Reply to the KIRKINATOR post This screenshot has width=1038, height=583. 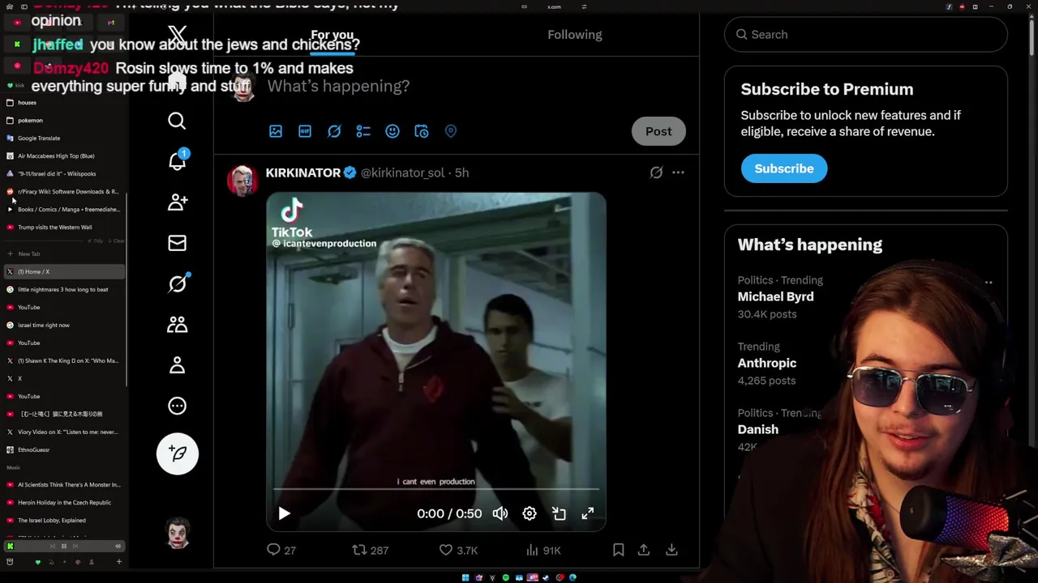click(281, 550)
